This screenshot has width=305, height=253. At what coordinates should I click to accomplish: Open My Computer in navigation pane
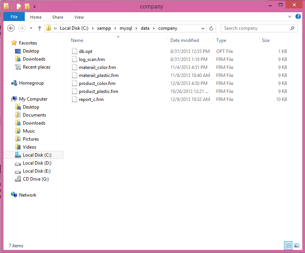(33, 99)
